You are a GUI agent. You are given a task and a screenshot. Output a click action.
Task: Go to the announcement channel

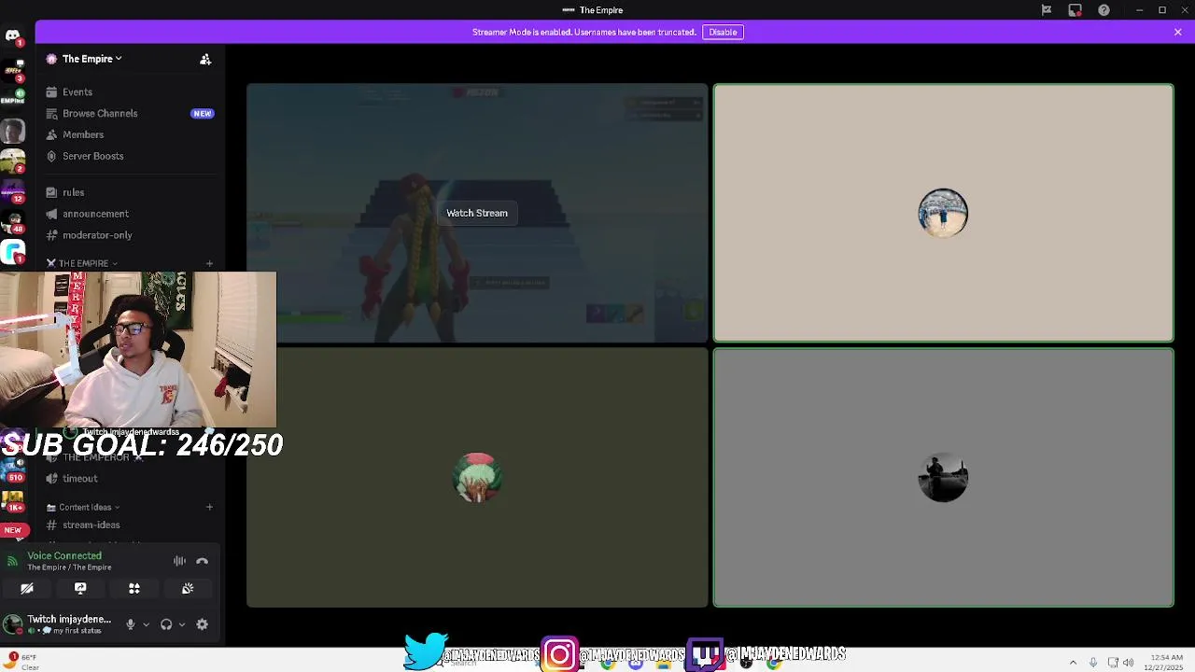click(131, 214)
